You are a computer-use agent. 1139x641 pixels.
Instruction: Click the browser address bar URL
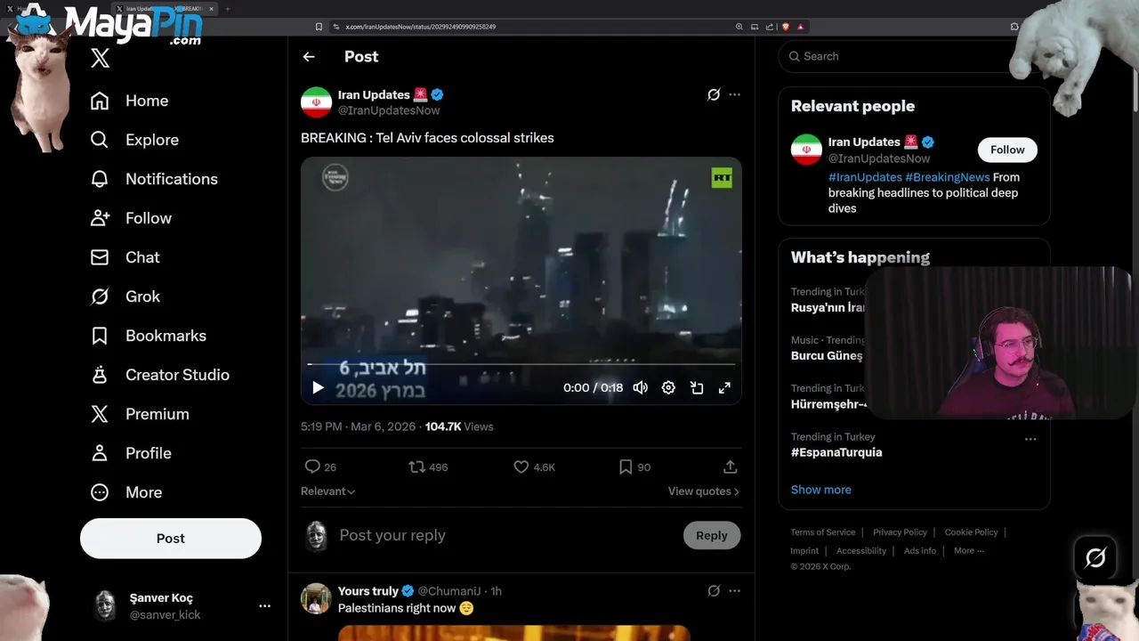pos(420,27)
